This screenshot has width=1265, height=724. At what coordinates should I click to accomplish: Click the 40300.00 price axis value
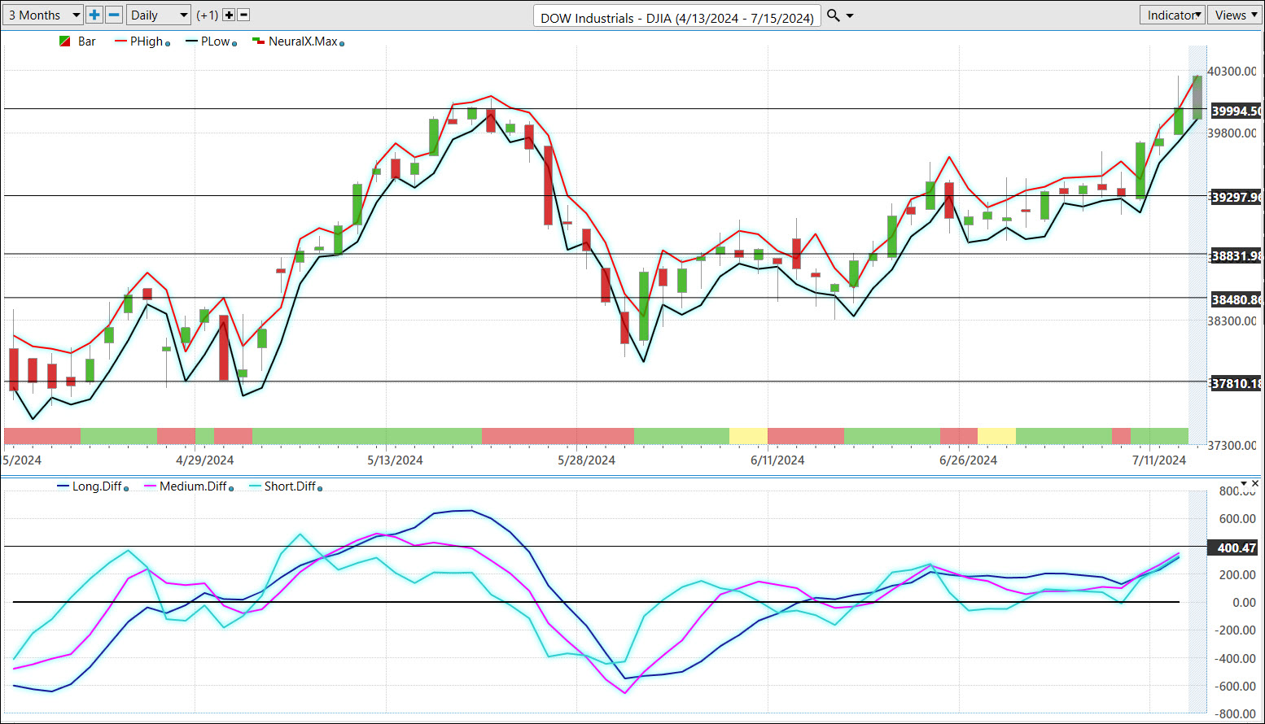(1232, 72)
